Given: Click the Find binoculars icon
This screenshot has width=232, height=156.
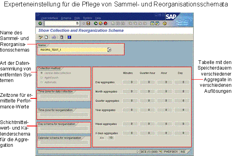Looking at the screenshot, I should [x=118, y=23].
